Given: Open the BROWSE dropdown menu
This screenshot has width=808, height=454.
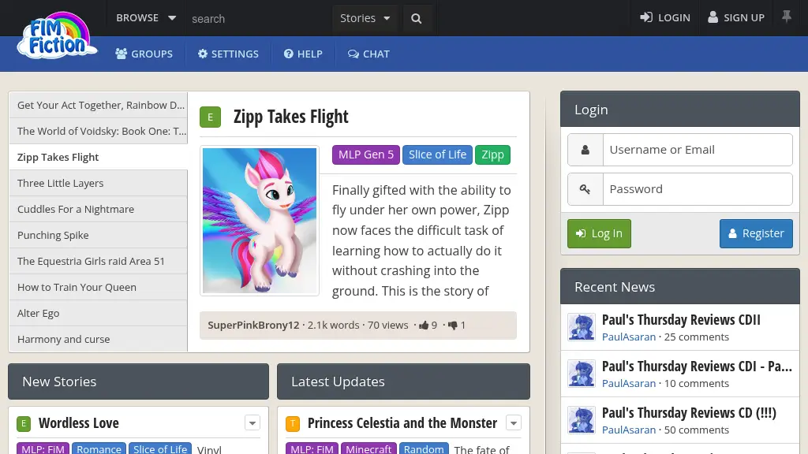Looking at the screenshot, I should pos(146,17).
